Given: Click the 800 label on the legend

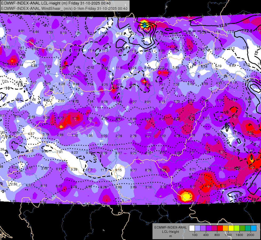Looking at the screenshot, I should click(217, 235).
